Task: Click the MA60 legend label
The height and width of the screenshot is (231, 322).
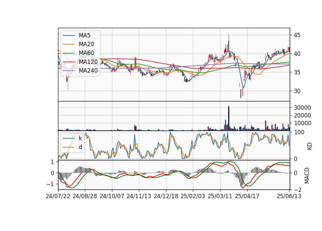Action: point(87,53)
